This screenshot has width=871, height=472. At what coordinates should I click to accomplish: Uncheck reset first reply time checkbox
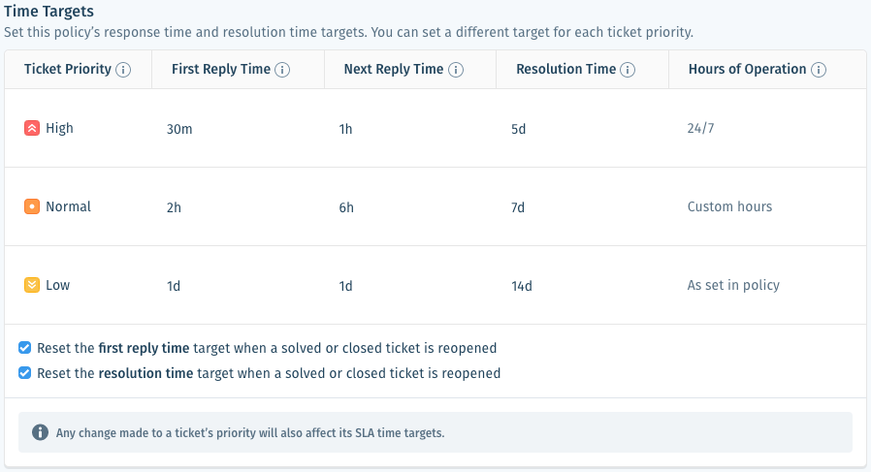coord(24,348)
